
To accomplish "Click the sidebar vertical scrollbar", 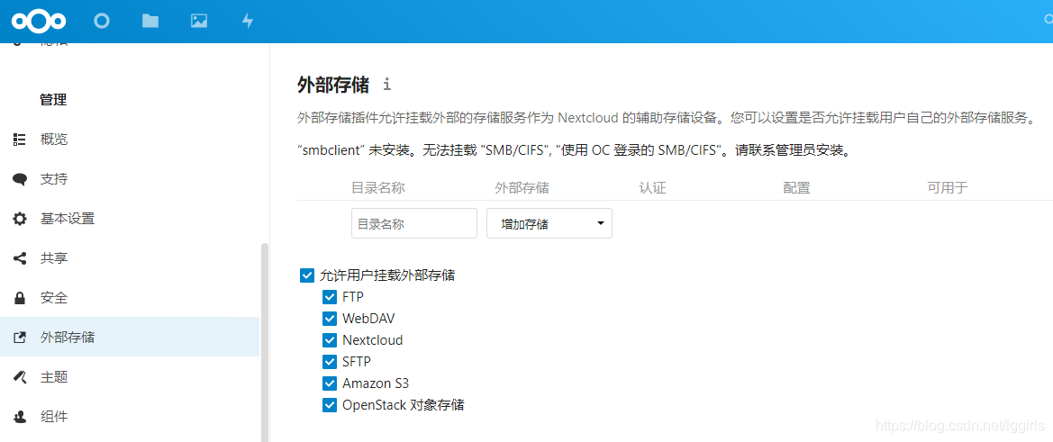I will click(x=264, y=342).
